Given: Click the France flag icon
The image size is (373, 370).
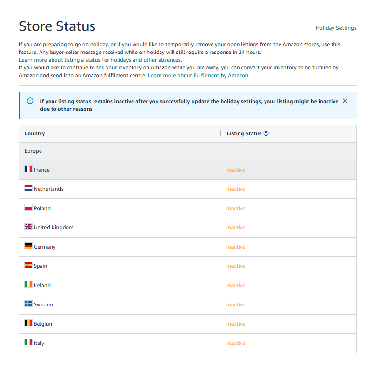Looking at the screenshot, I should click(x=28, y=169).
